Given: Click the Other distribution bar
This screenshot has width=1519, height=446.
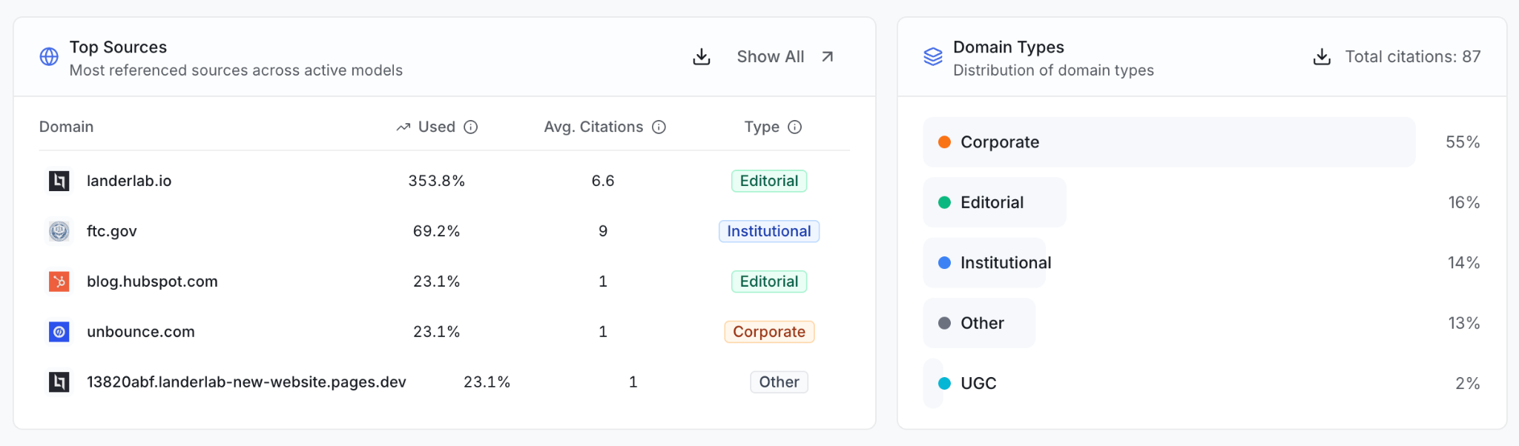Looking at the screenshot, I should (x=979, y=323).
